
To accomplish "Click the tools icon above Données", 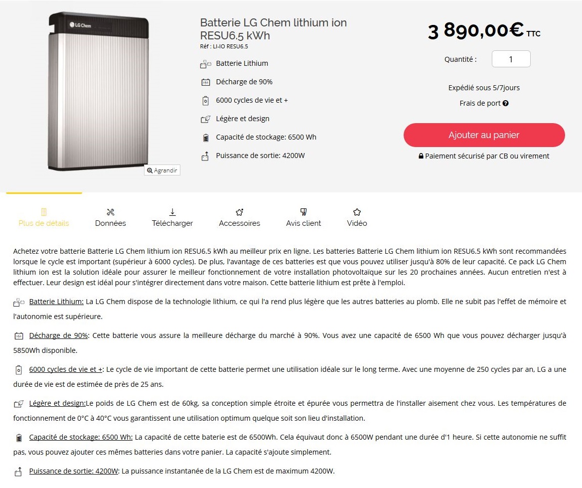I will click(x=111, y=212).
